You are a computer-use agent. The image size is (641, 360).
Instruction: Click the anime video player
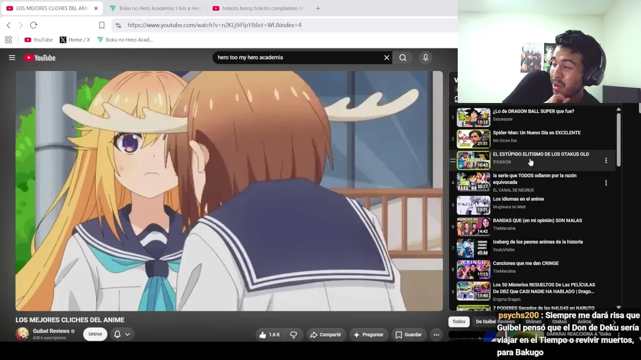tap(229, 191)
